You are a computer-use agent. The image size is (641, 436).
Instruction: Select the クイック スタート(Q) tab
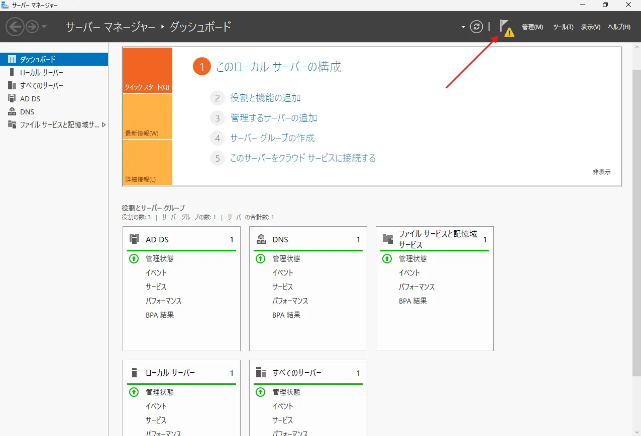(148, 70)
